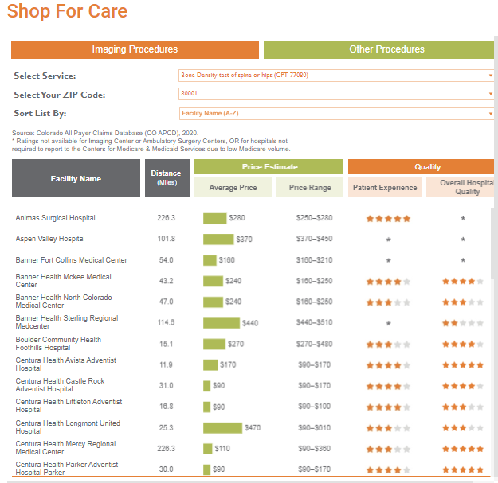Click Mercy Regional overall quality five stars
This screenshot has height=483, width=498.
(x=463, y=449)
